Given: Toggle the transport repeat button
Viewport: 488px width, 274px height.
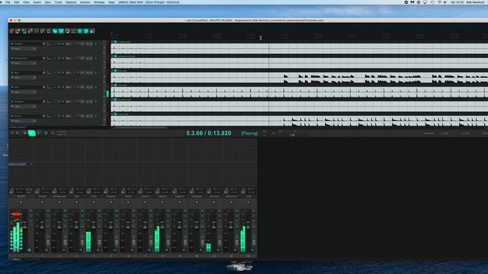Looking at the screenshot, I should [53, 133].
